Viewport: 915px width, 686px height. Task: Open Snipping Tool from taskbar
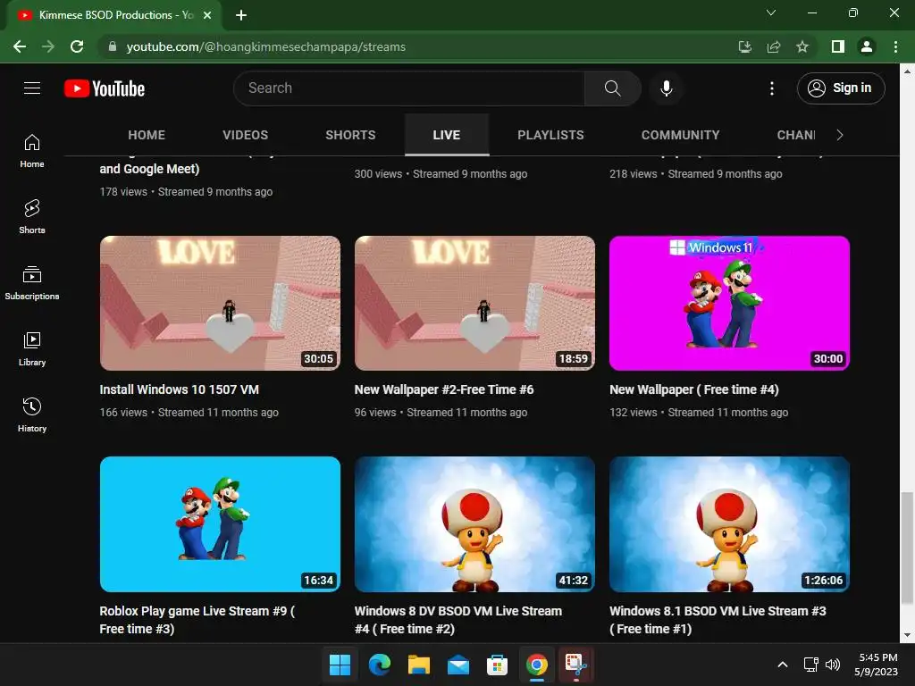(576, 665)
